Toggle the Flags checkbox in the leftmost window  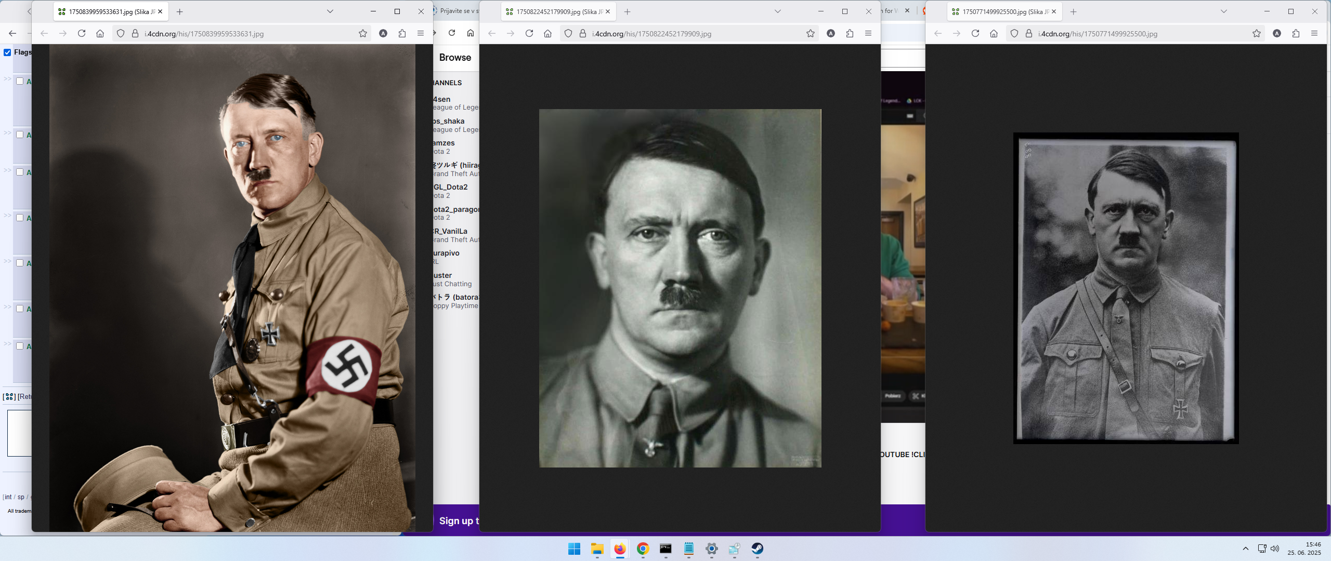click(x=7, y=52)
